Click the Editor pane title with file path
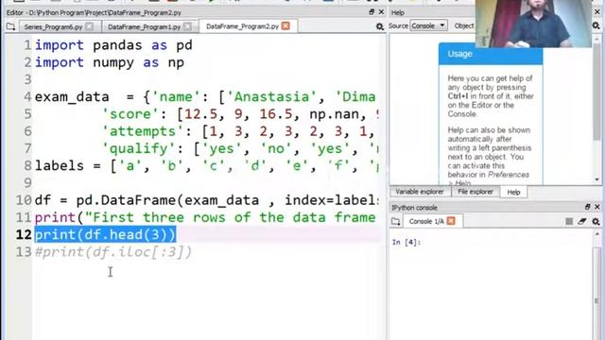The width and height of the screenshot is (605, 340). click(x=94, y=12)
